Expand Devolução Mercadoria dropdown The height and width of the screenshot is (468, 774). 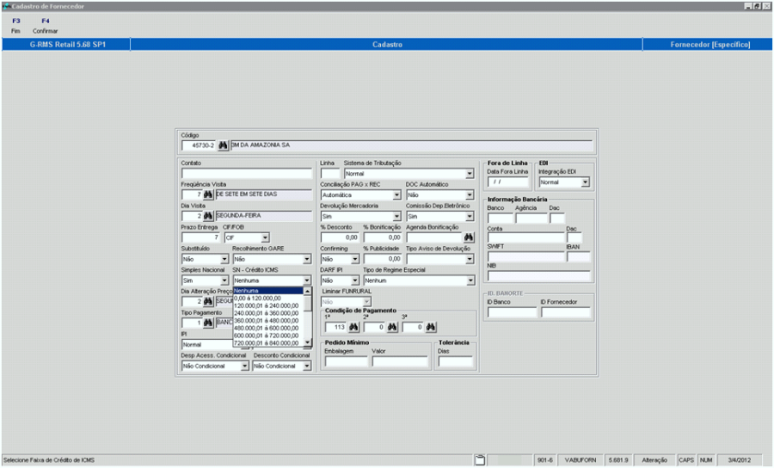click(396, 216)
